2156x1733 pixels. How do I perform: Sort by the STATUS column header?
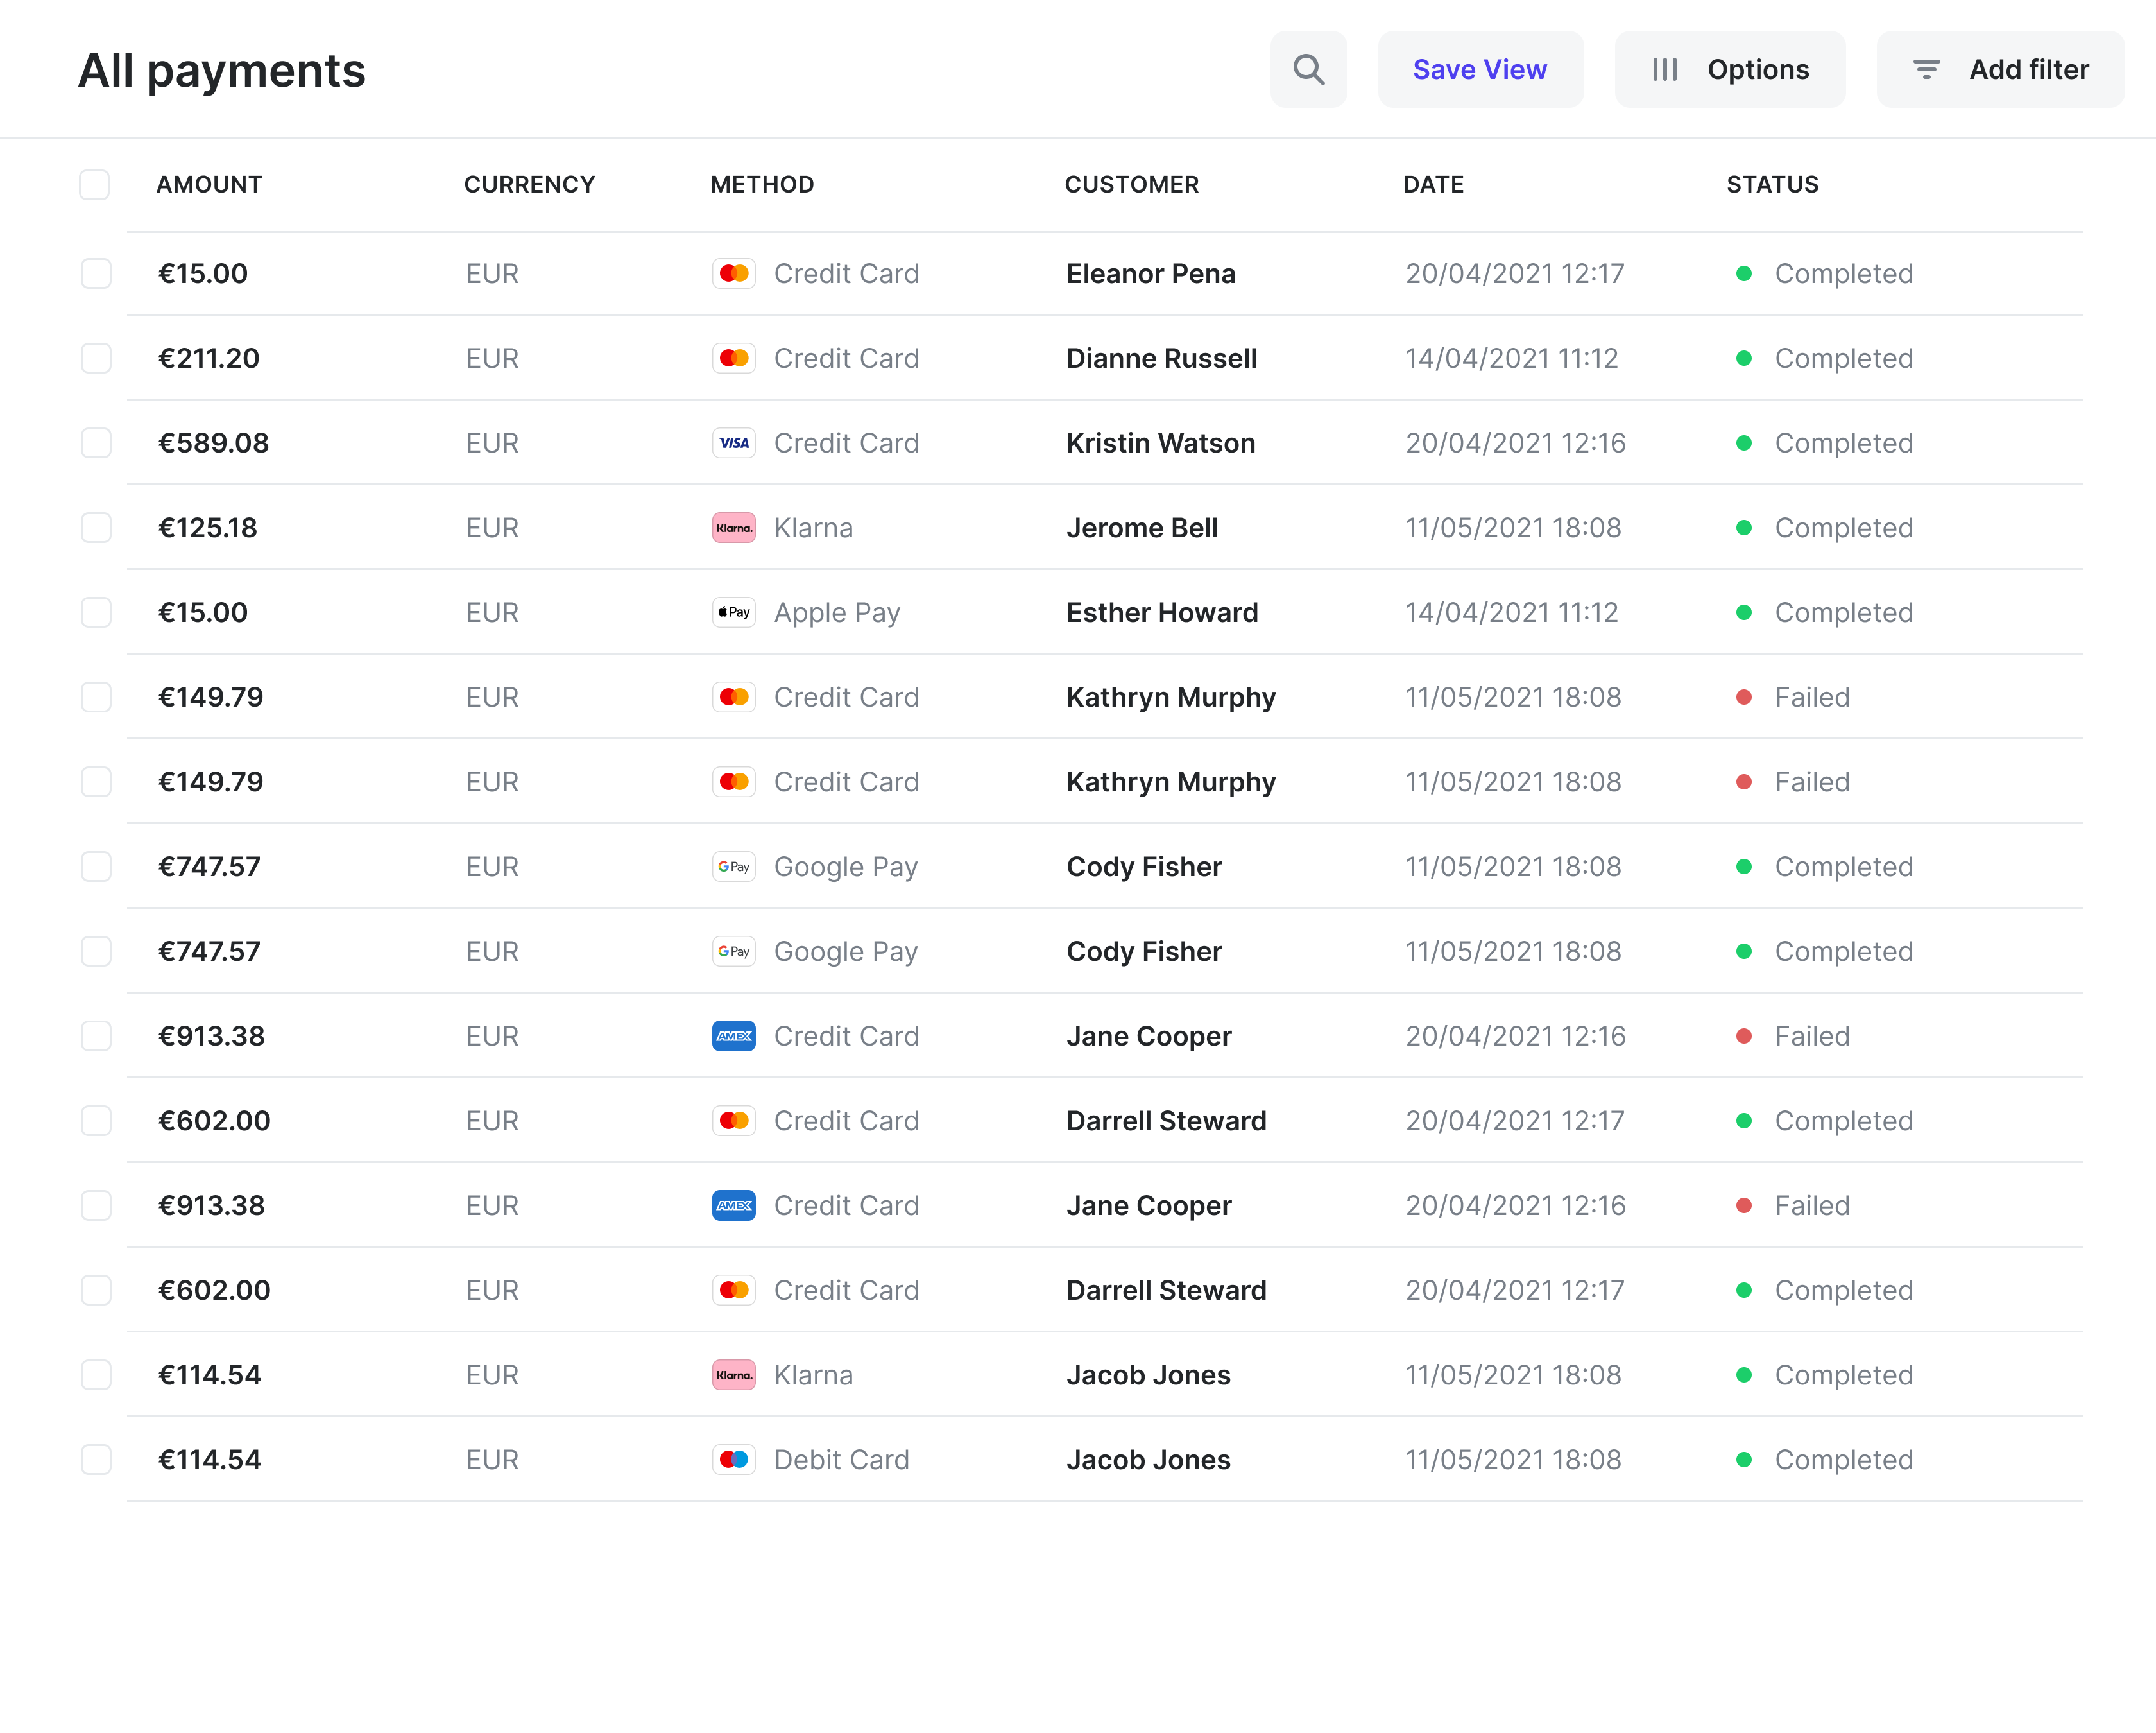pyautogui.click(x=1772, y=184)
